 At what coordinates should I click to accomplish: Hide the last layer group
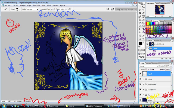tap(141, 95)
